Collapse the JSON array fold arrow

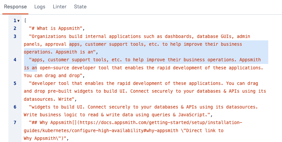coord(19,21)
